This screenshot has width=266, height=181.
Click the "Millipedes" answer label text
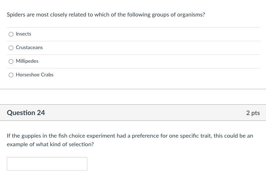pos(27,61)
